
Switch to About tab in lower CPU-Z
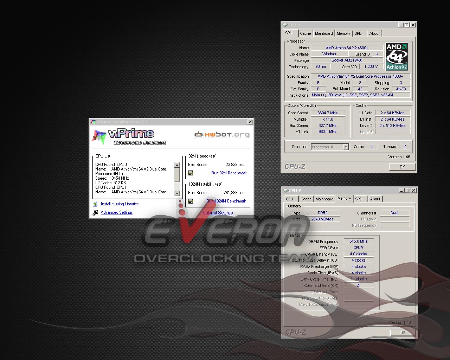375,199
